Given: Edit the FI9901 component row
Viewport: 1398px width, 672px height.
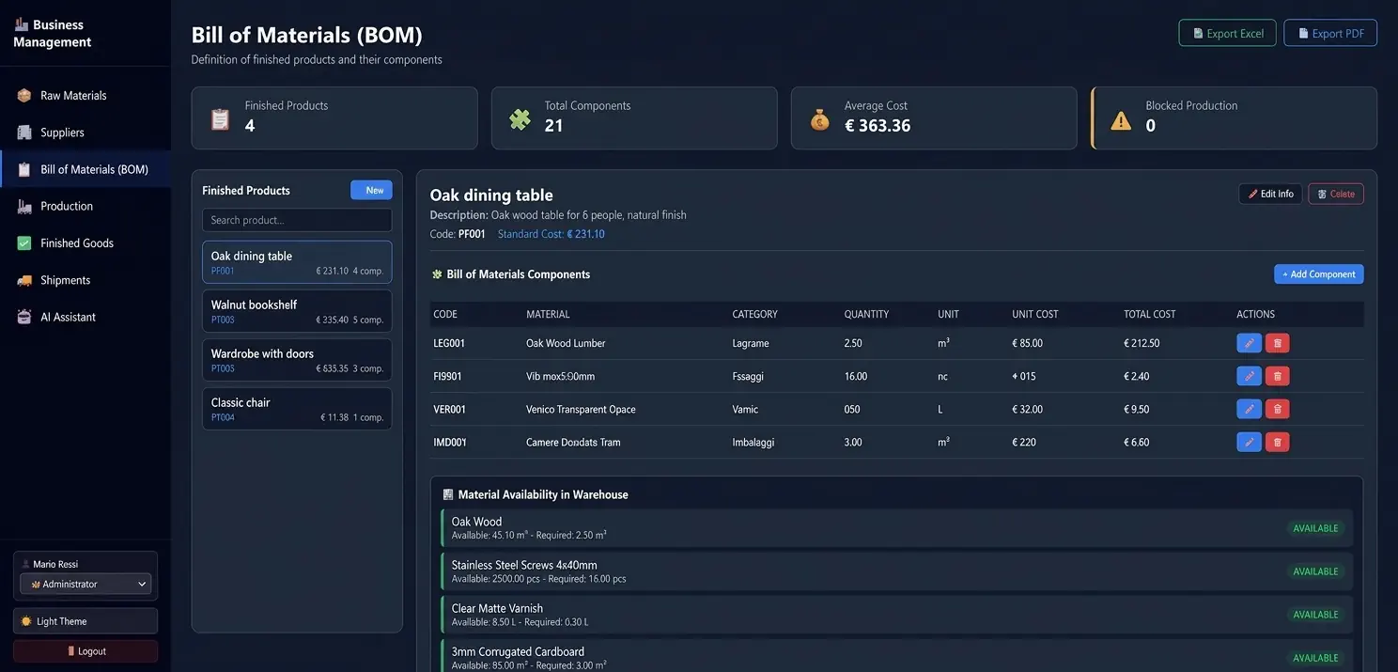Looking at the screenshot, I should pos(1249,376).
